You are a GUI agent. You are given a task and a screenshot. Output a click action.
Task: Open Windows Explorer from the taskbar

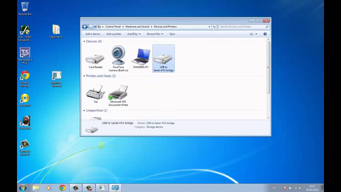(x=36, y=188)
